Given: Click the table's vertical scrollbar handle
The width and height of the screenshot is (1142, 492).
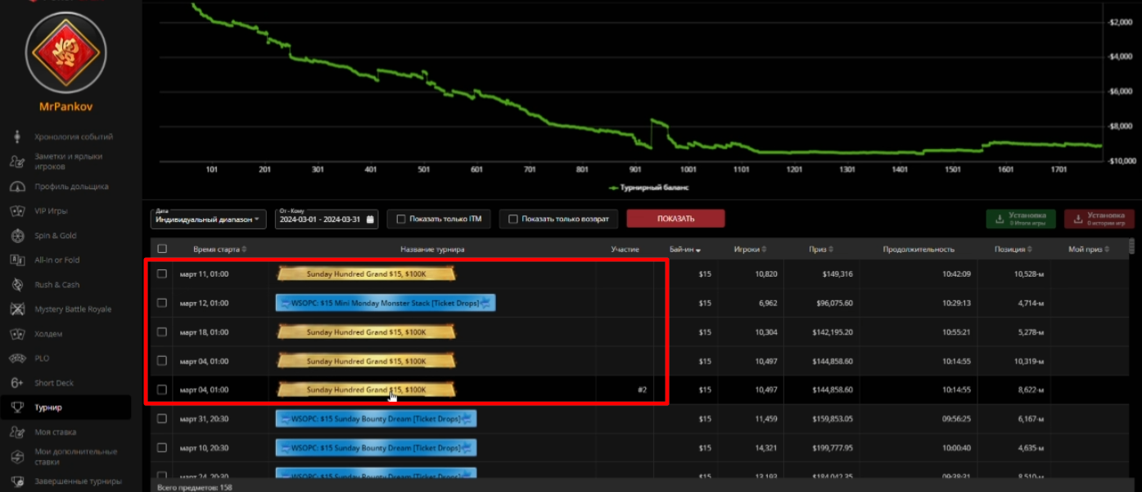Looking at the screenshot, I should pyautogui.click(x=1133, y=246).
